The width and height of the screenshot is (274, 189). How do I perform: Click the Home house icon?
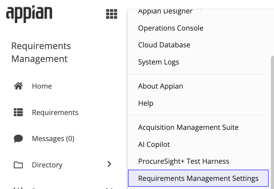point(18,86)
